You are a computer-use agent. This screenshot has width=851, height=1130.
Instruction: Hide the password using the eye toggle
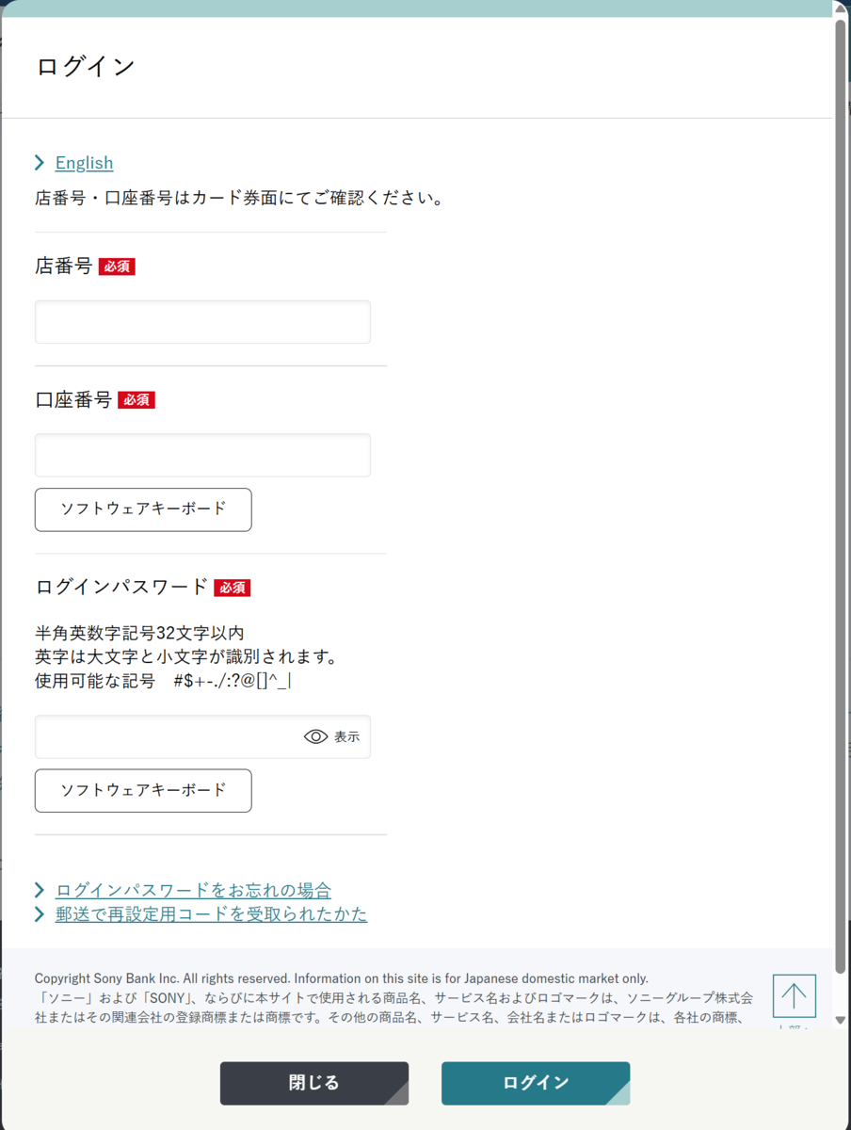(315, 736)
